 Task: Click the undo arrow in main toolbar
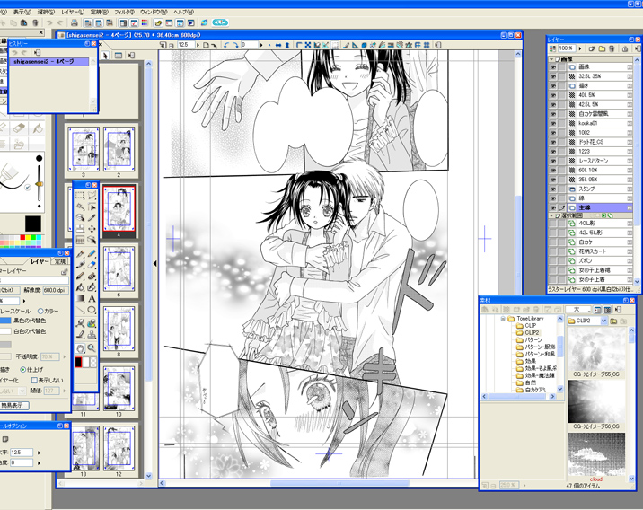coord(49,22)
